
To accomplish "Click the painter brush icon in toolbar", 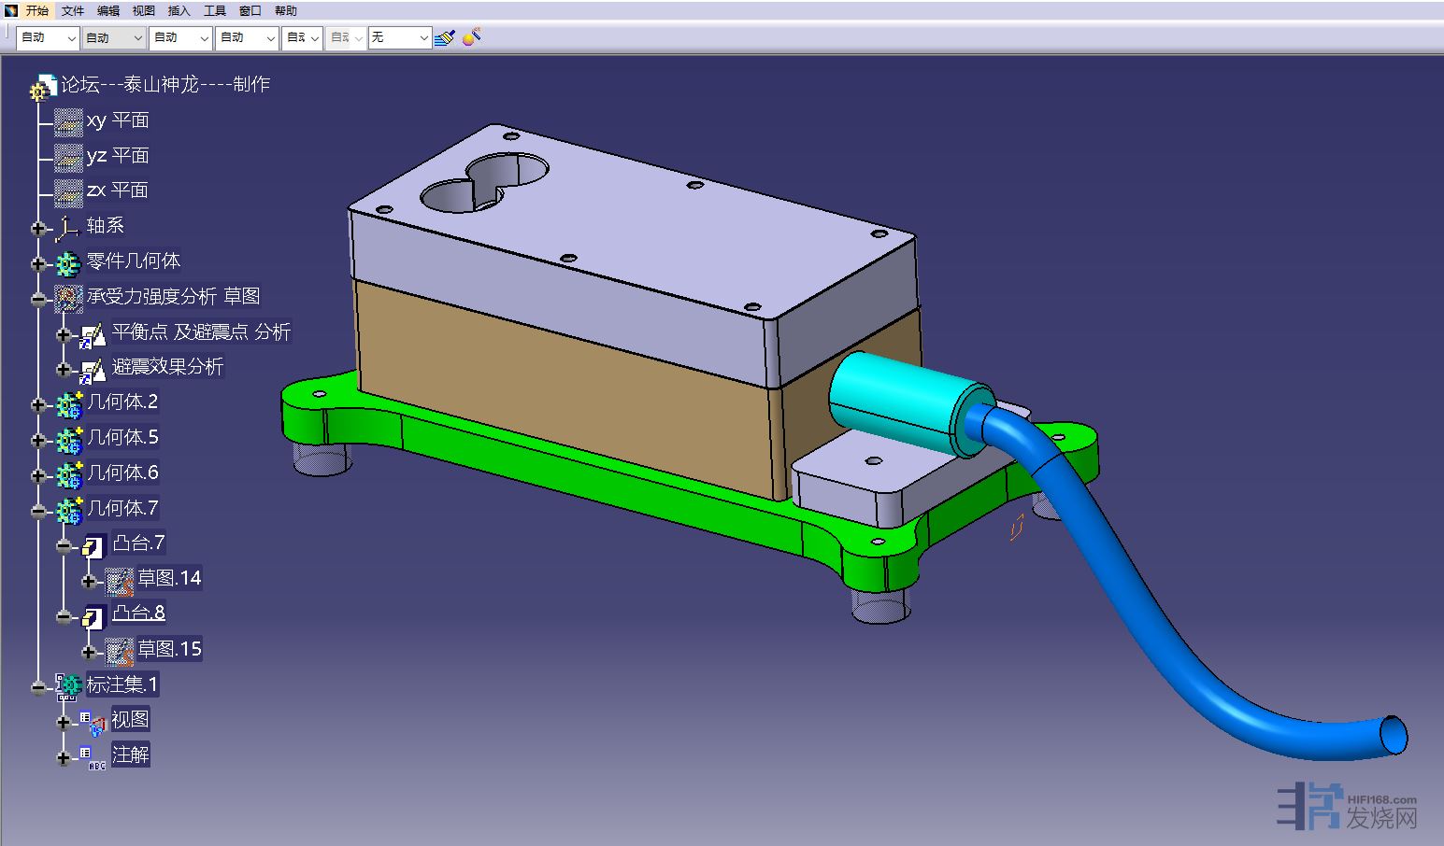I will [x=445, y=37].
